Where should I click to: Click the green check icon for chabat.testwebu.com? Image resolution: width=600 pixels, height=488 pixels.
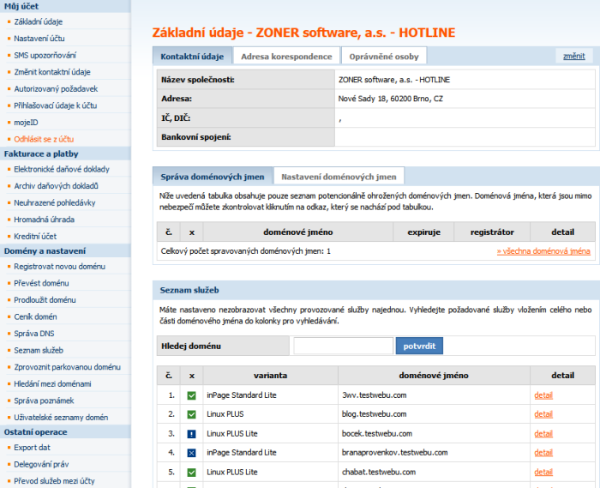192,473
